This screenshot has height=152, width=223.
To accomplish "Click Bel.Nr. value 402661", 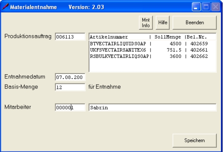I will (199, 50).
